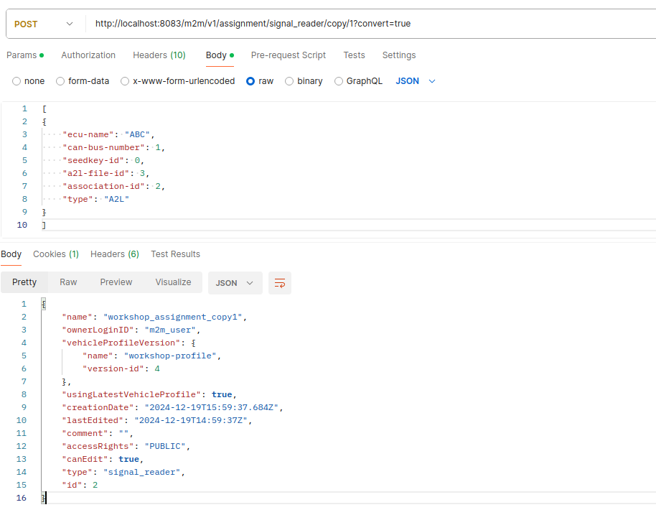The width and height of the screenshot is (656, 515).
Task: Show the Preview response view
Action: [x=116, y=282]
